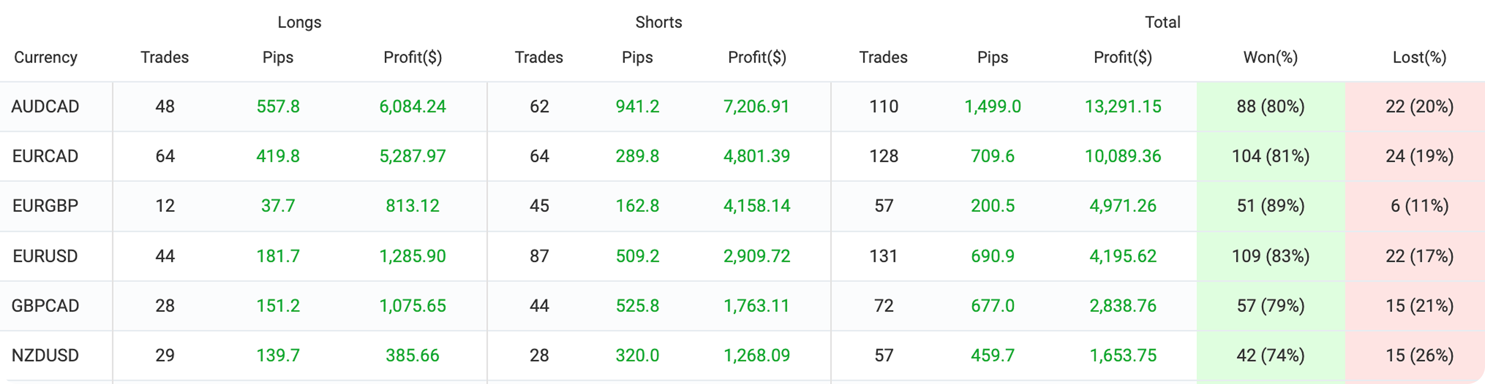
Task: Click the NZDUSD currency label
Action: click(45, 355)
